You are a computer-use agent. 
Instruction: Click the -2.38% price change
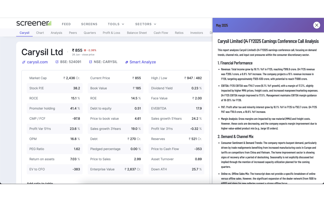[x=92, y=50]
